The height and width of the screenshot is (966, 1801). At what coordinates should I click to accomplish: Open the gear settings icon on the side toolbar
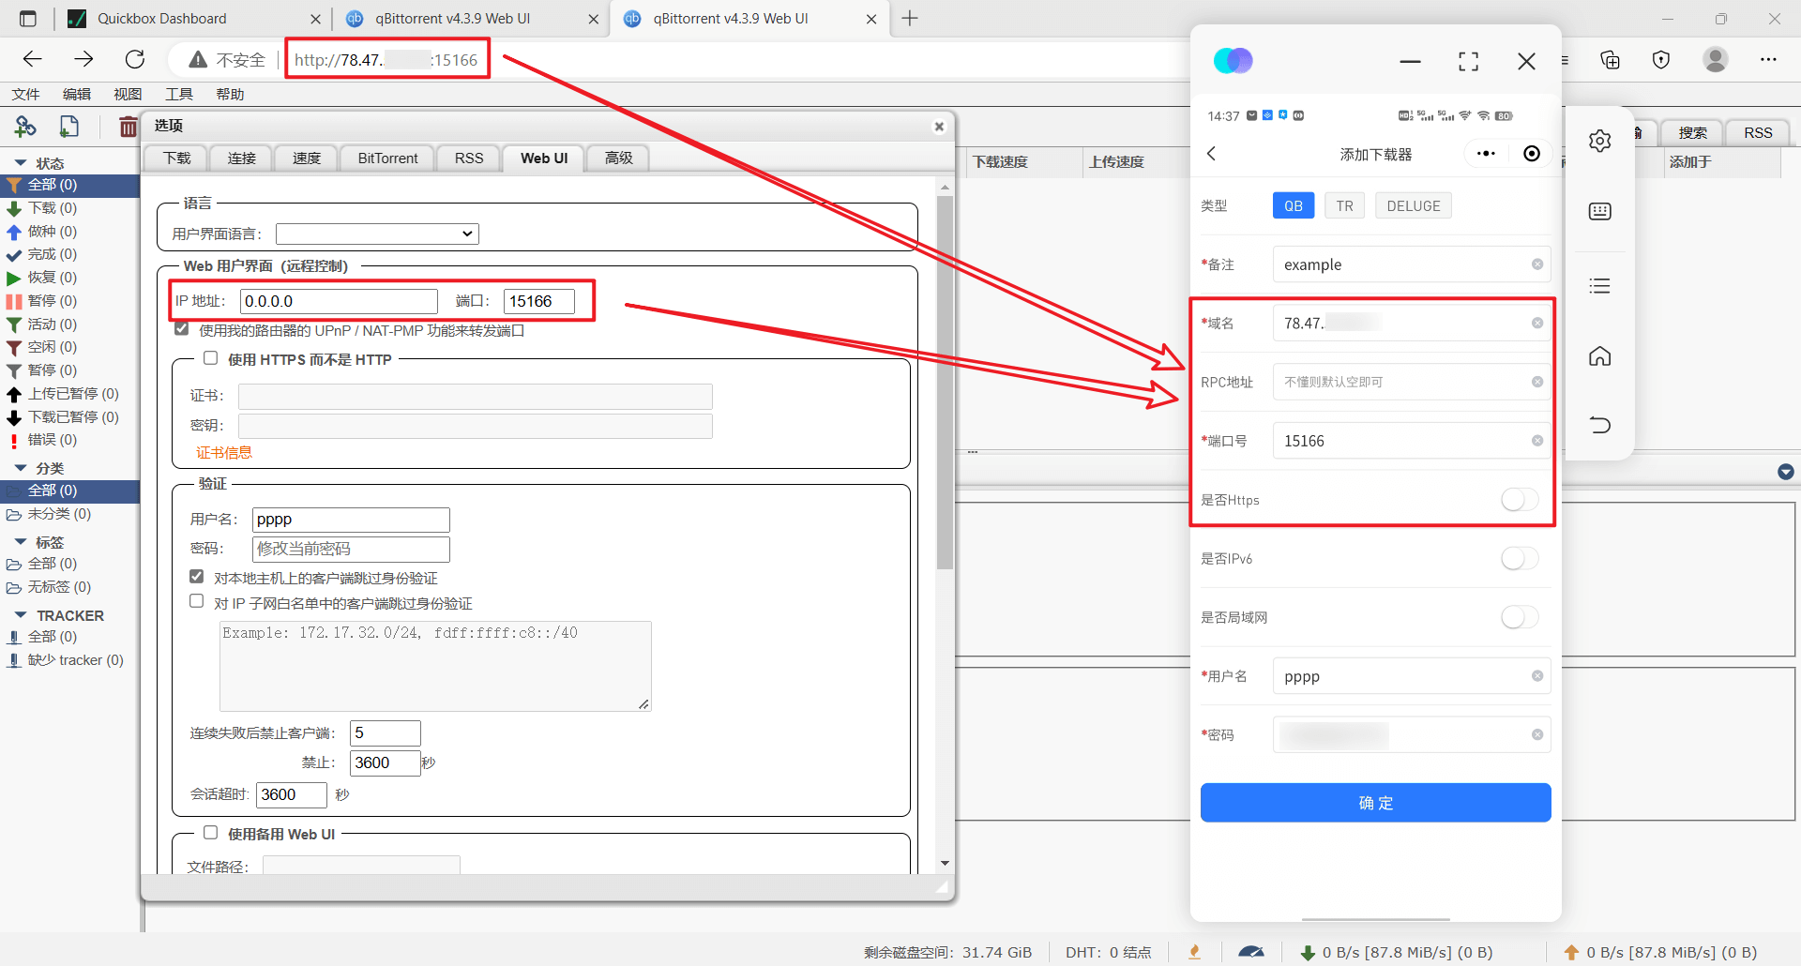click(x=1600, y=141)
